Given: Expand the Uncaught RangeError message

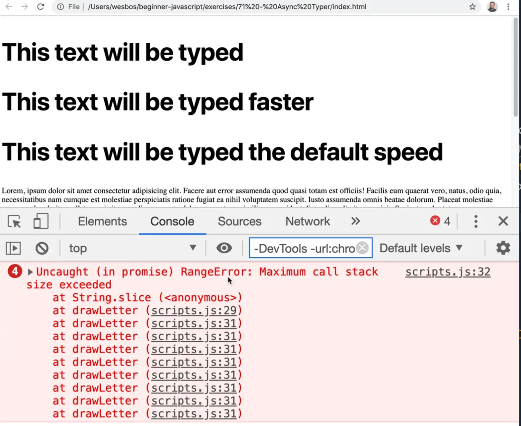Looking at the screenshot, I should coord(30,272).
